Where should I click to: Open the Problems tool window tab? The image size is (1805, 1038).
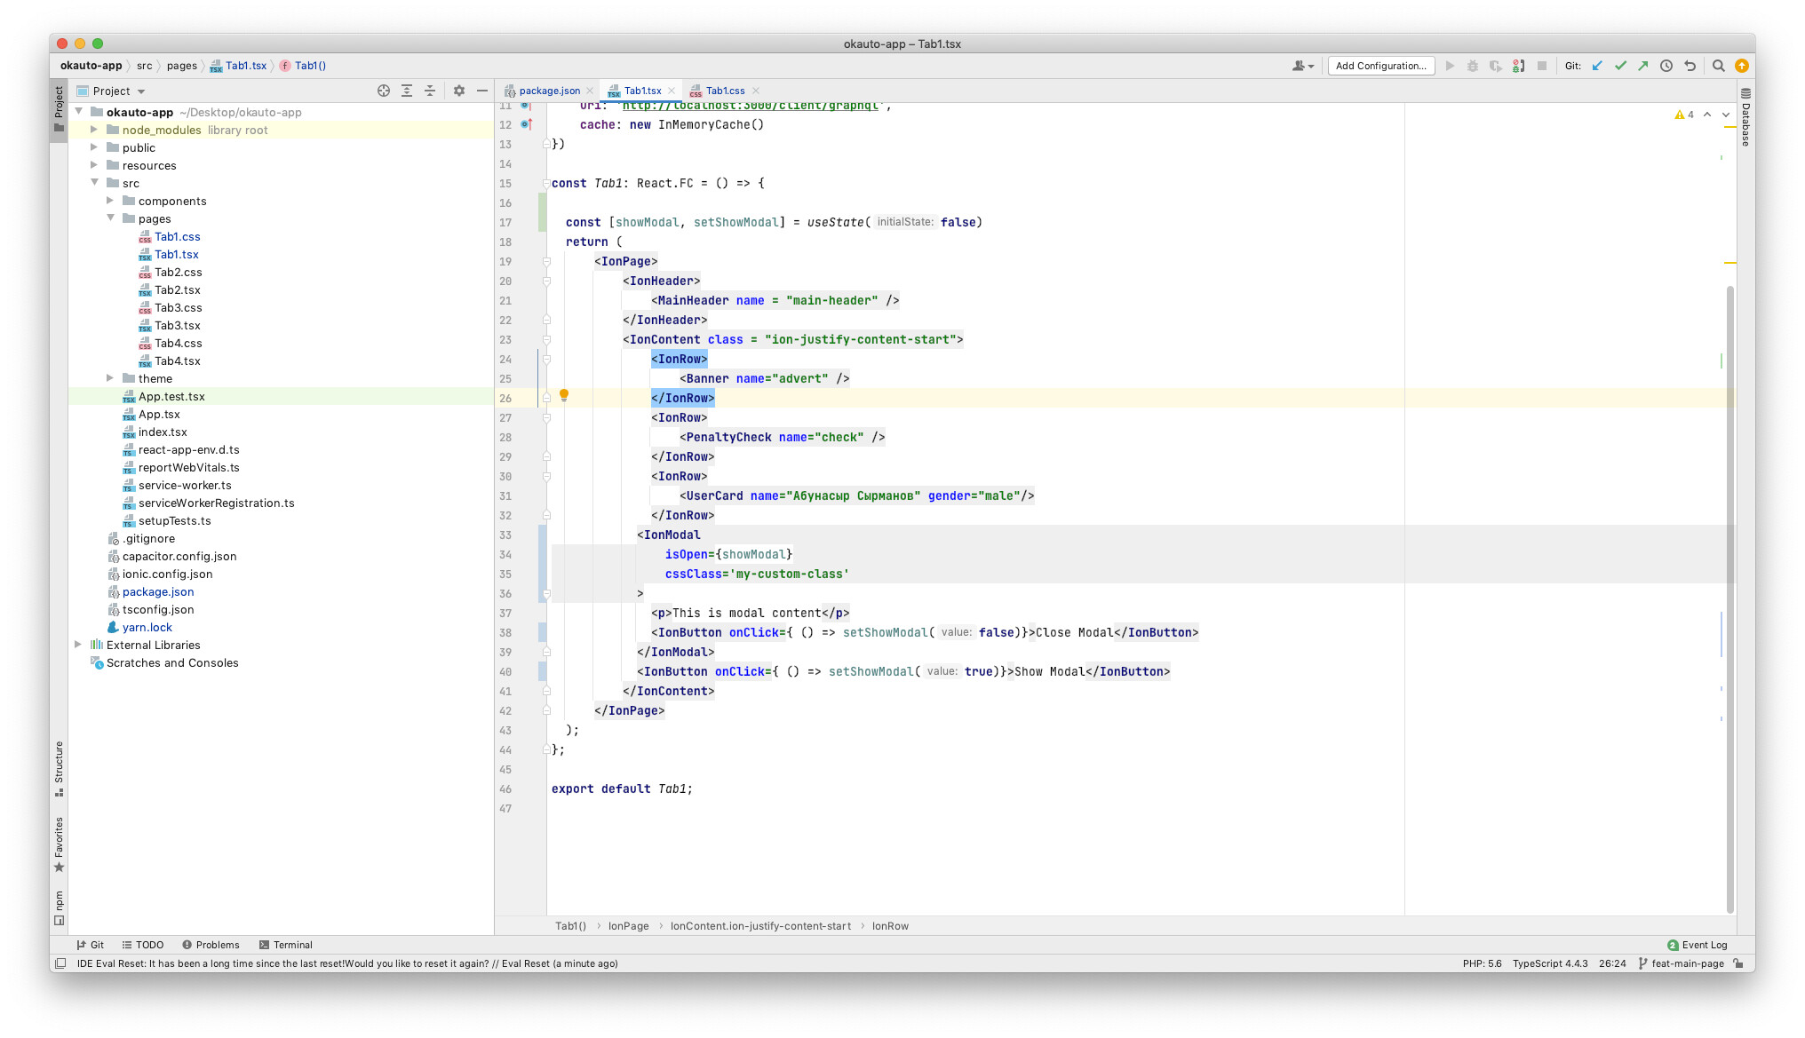211,945
